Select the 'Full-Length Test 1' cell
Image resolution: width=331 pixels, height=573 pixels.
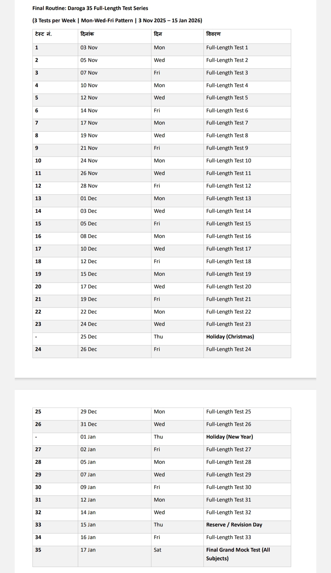[x=227, y=48]
